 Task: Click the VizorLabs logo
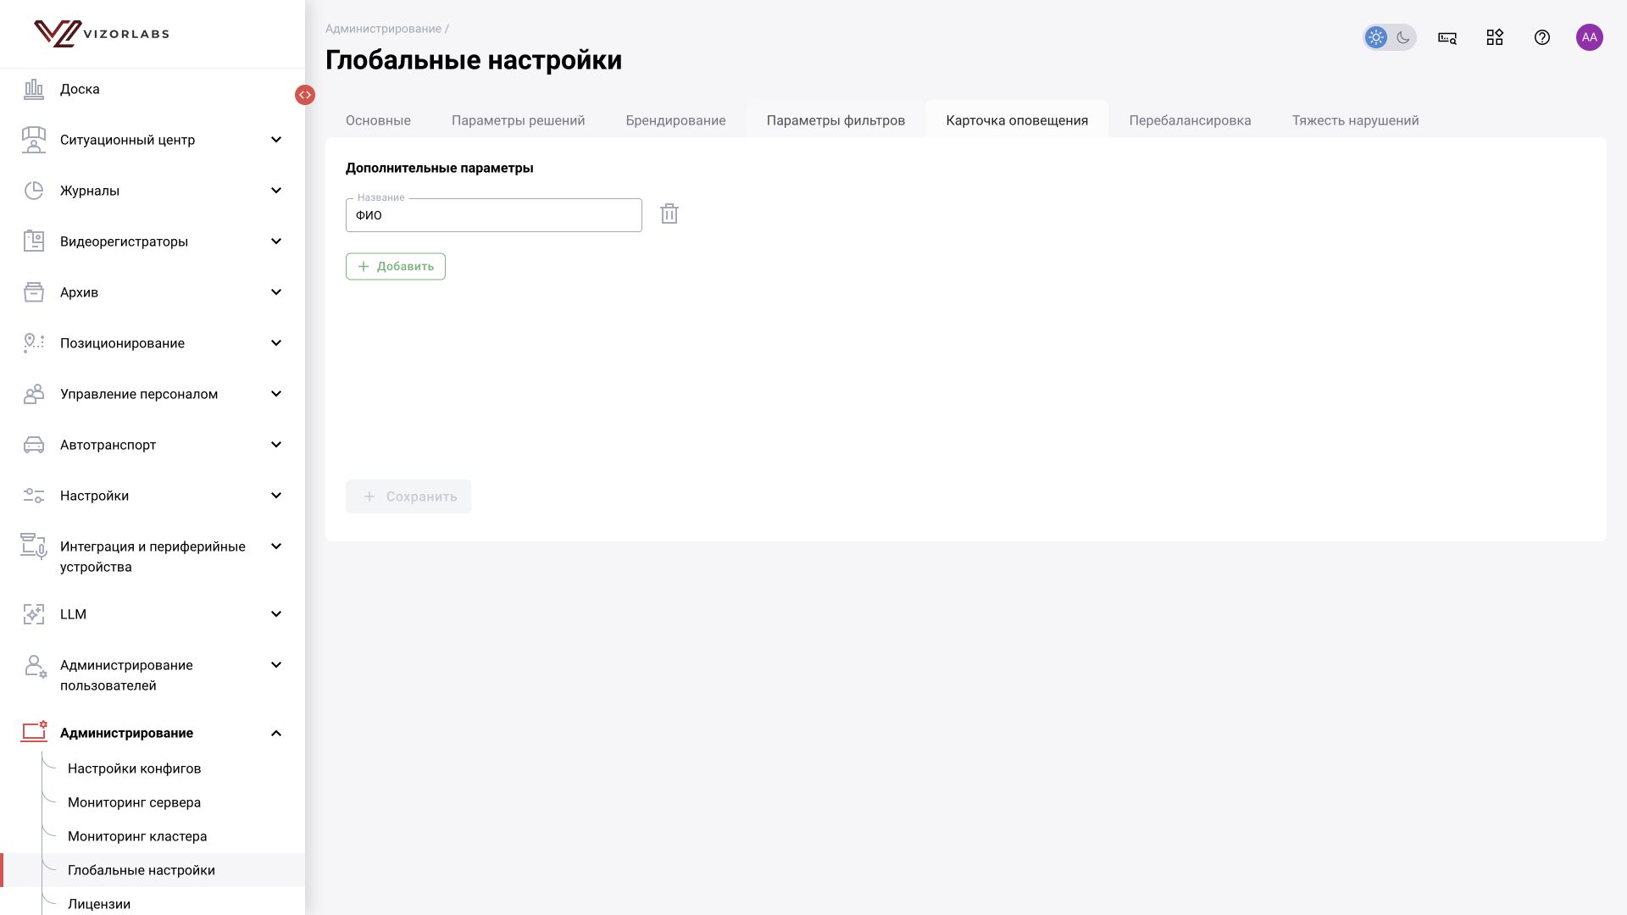102,34
